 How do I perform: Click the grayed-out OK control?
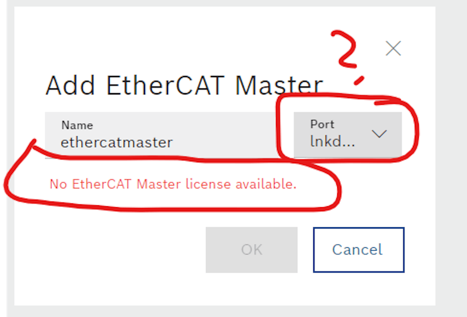[251, 250]
